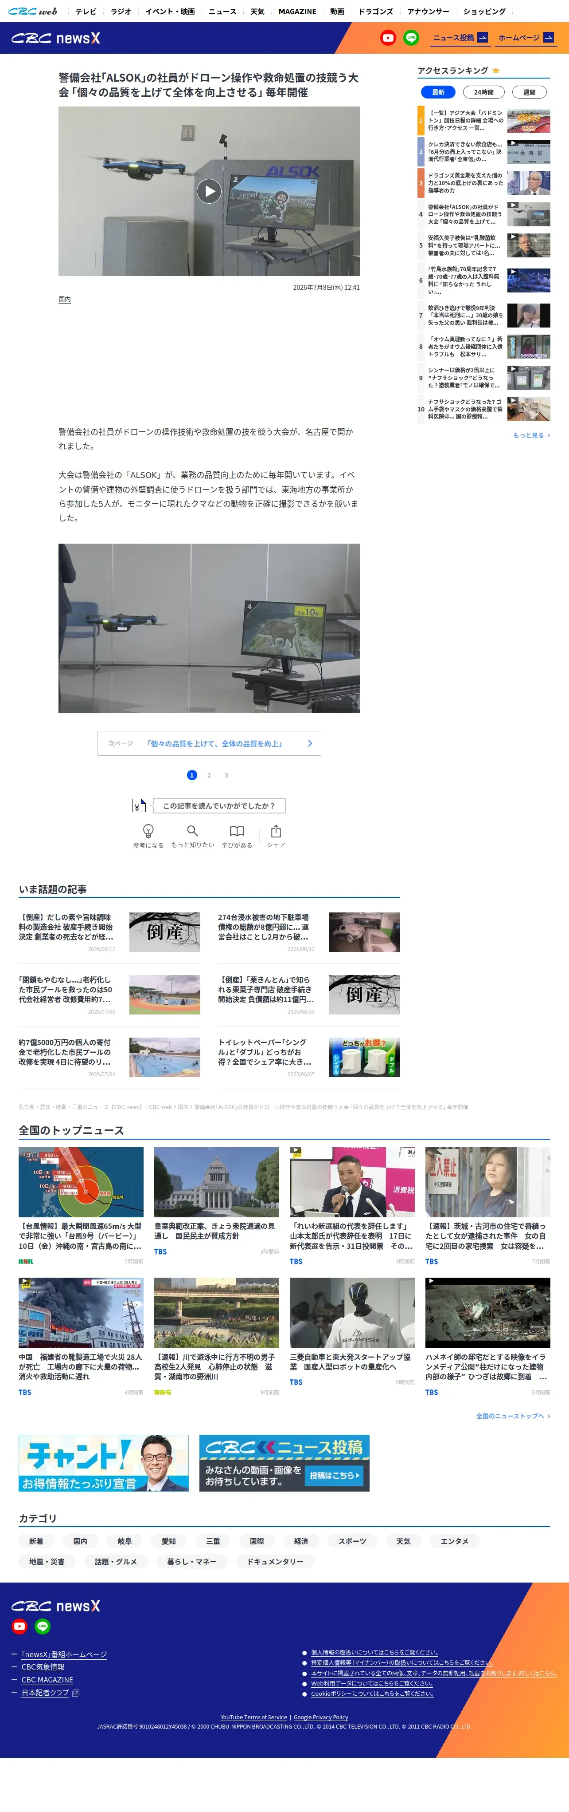Click the CBC web logo in top bar
The height and width of the screenshot is (1812, 569).
tap(33, 11)
